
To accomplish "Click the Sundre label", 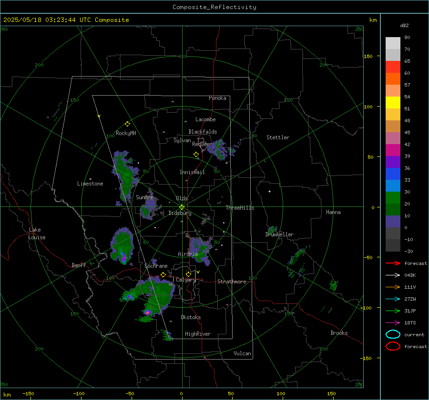I will (145, 197).
